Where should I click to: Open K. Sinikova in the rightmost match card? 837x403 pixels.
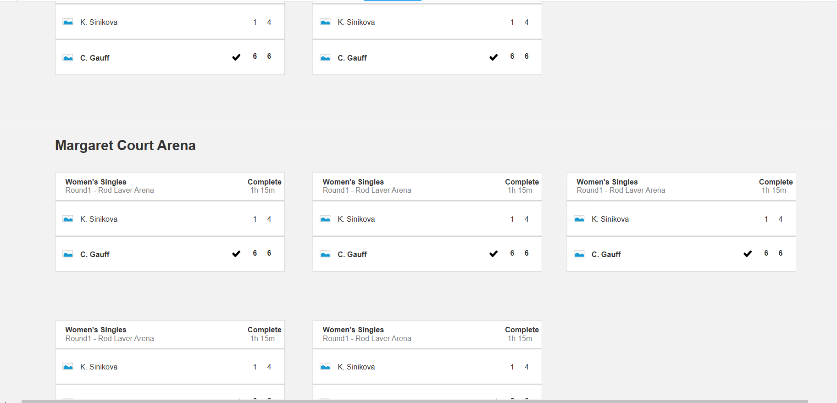(610, 219)
